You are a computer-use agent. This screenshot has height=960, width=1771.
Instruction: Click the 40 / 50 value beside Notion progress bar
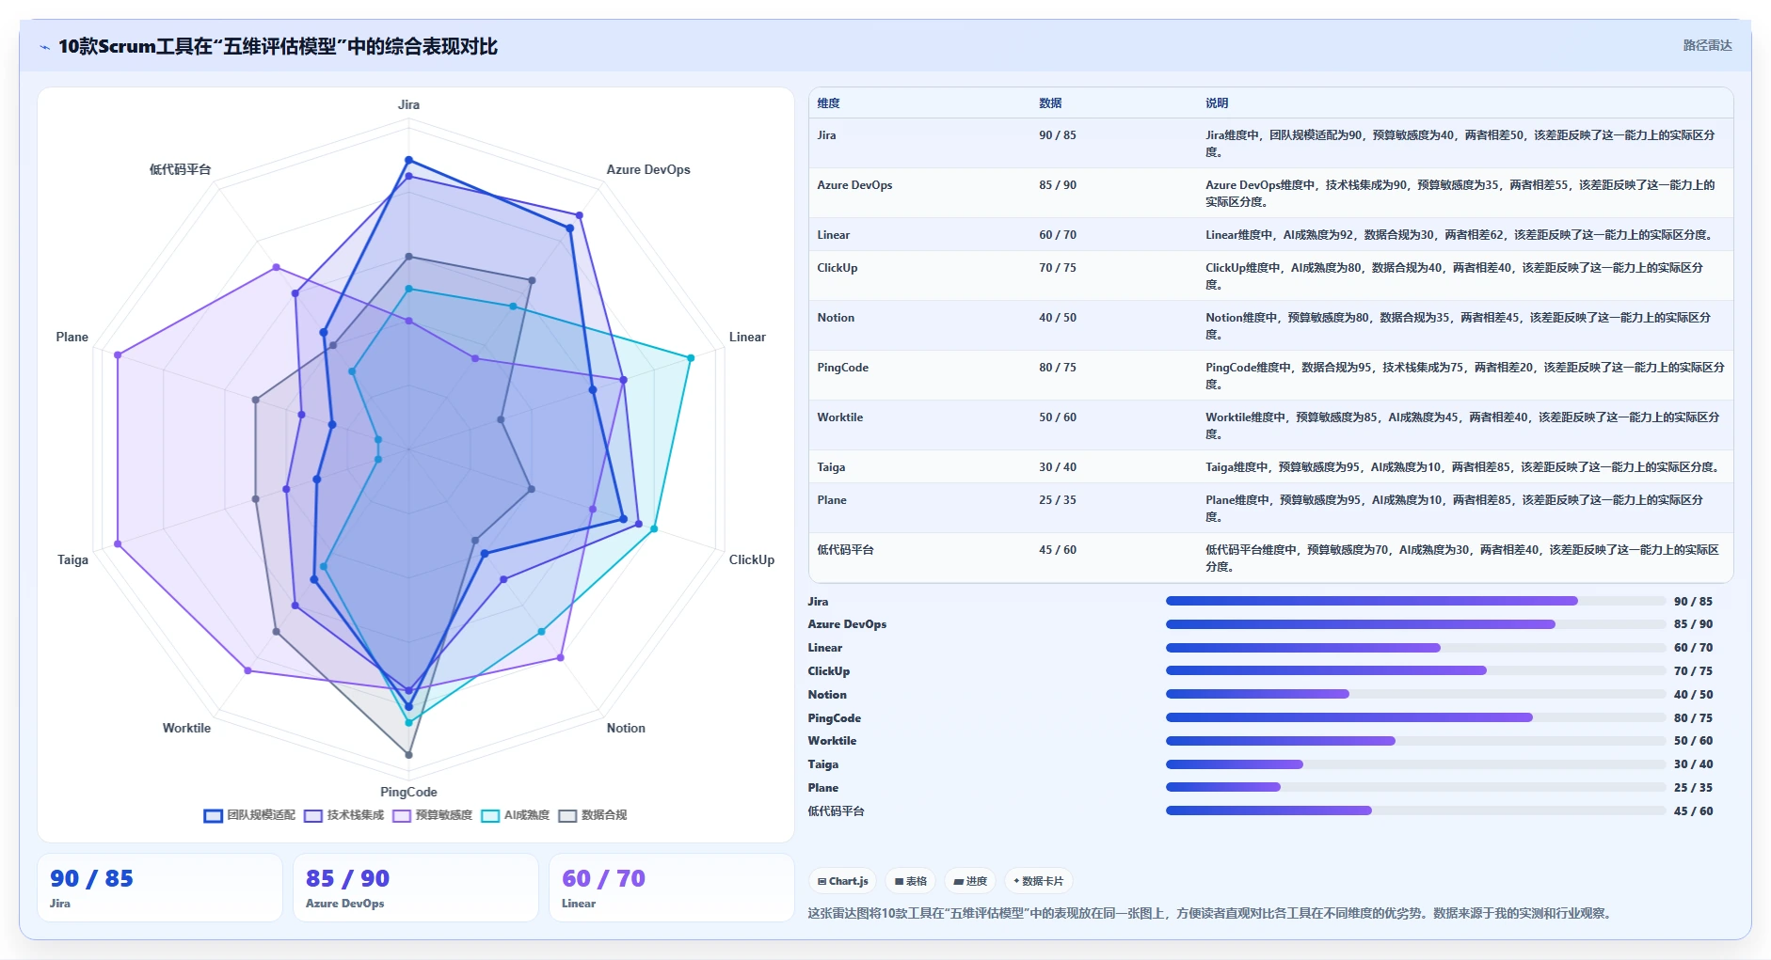pos(1693,695)
